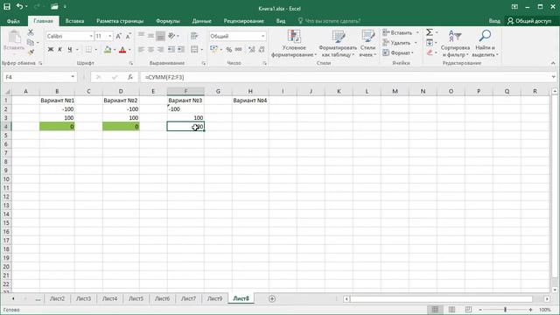Image resolution: width=560 pixels, height=315 pixels.
Task: Switch to Page Layout view icon
Action: pos(451,310)
